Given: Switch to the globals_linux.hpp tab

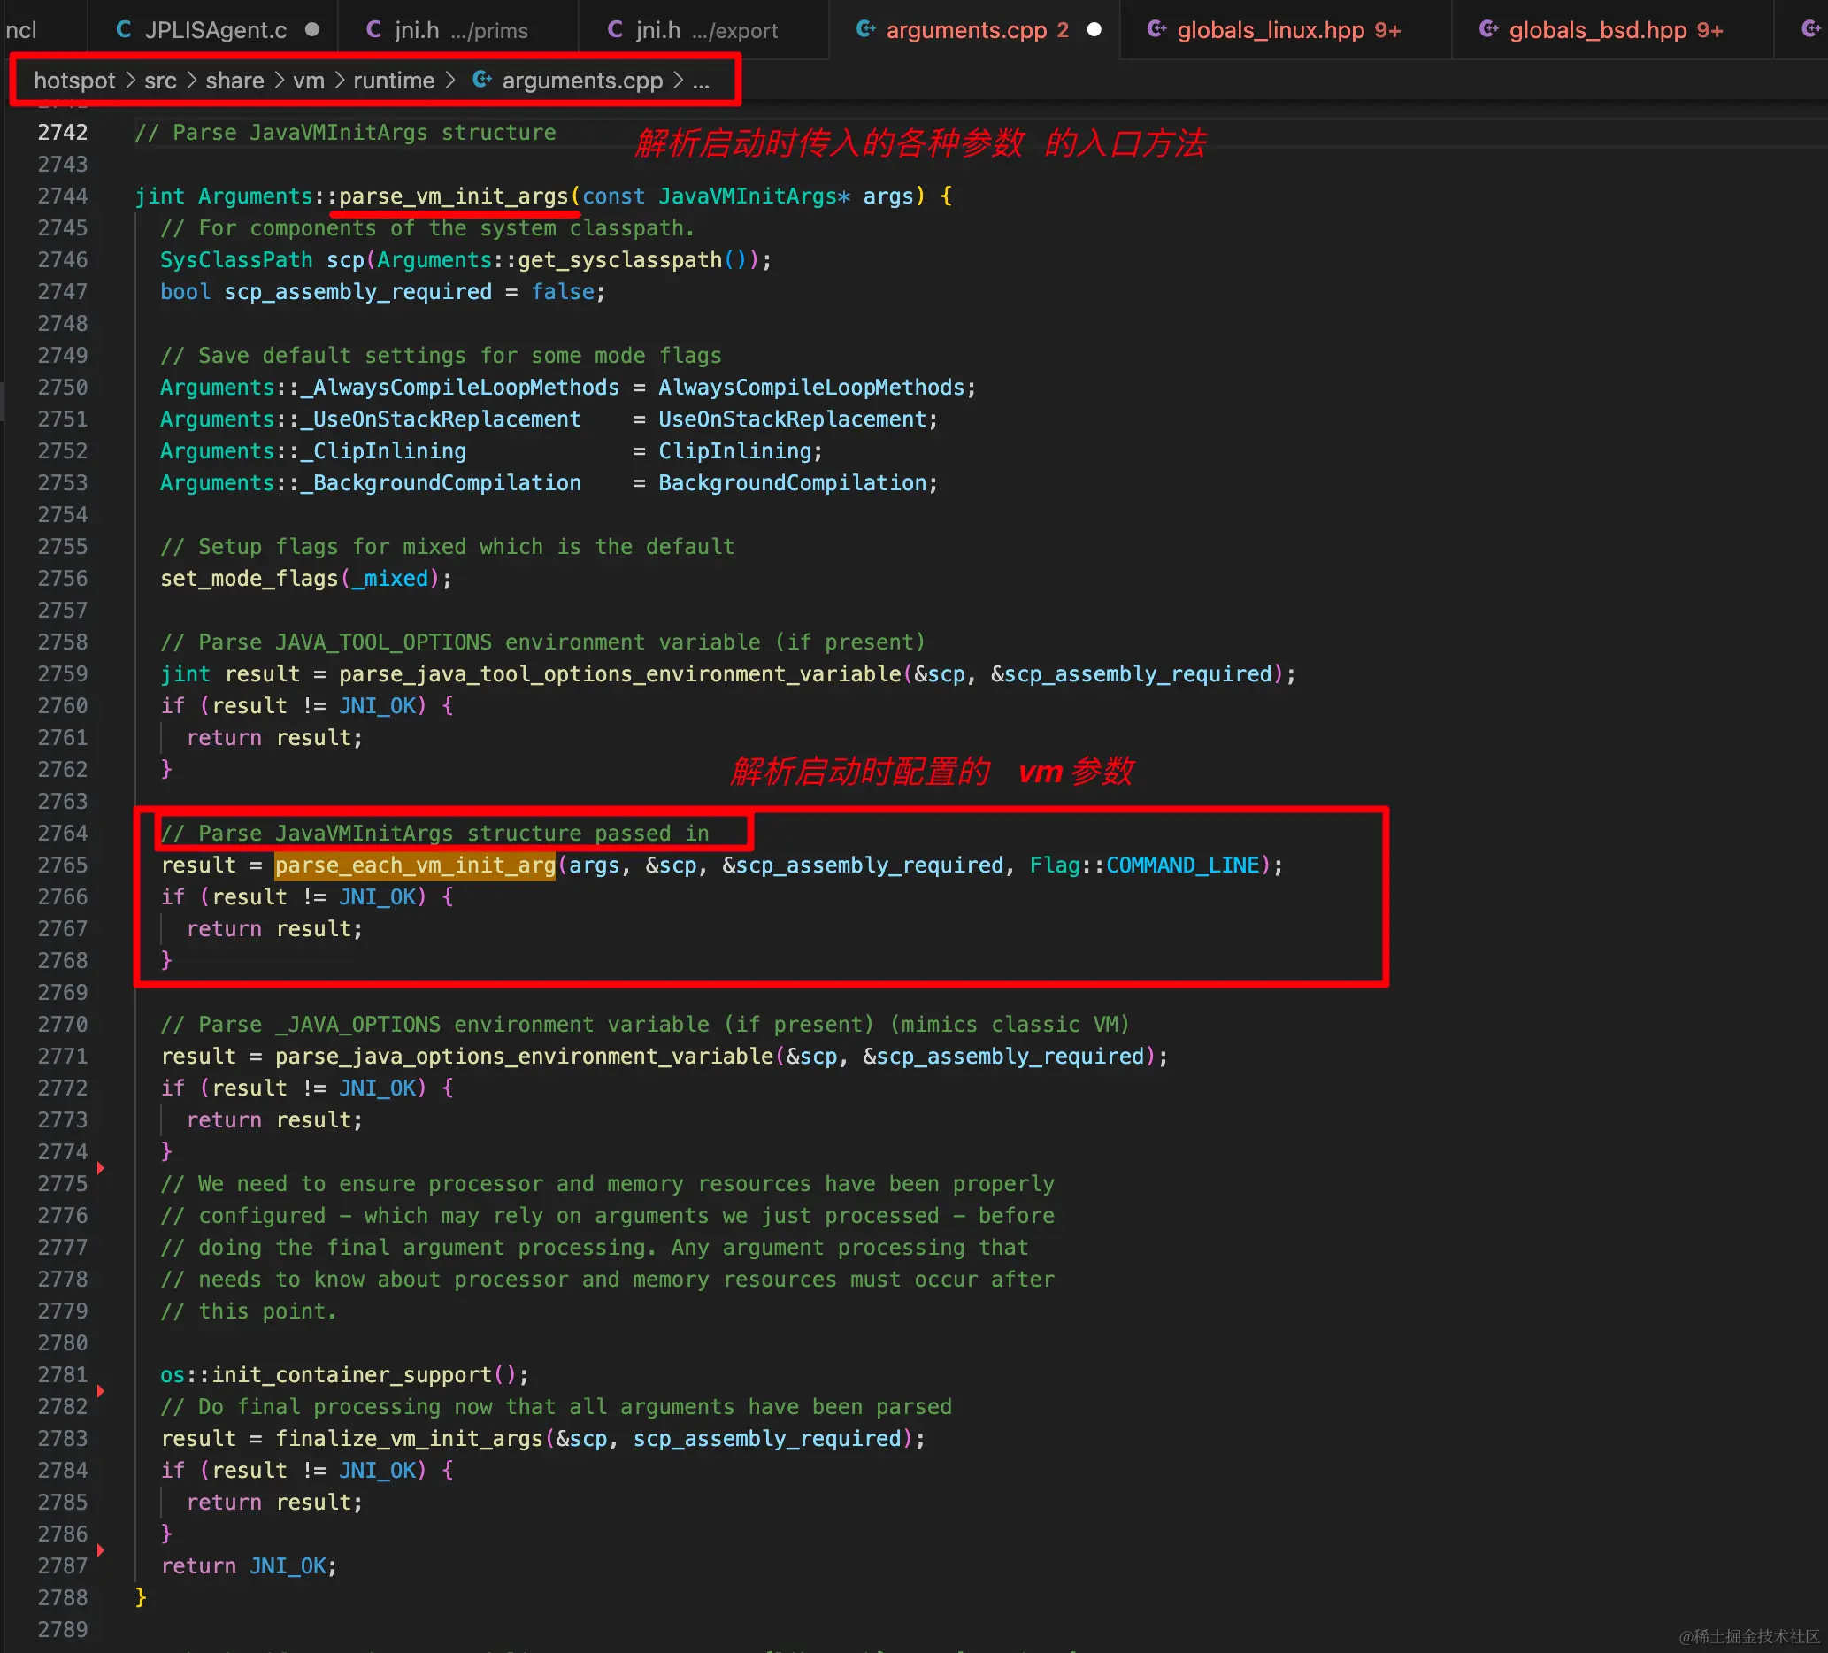Looking at the screenshot, I should coord(1270,30).
